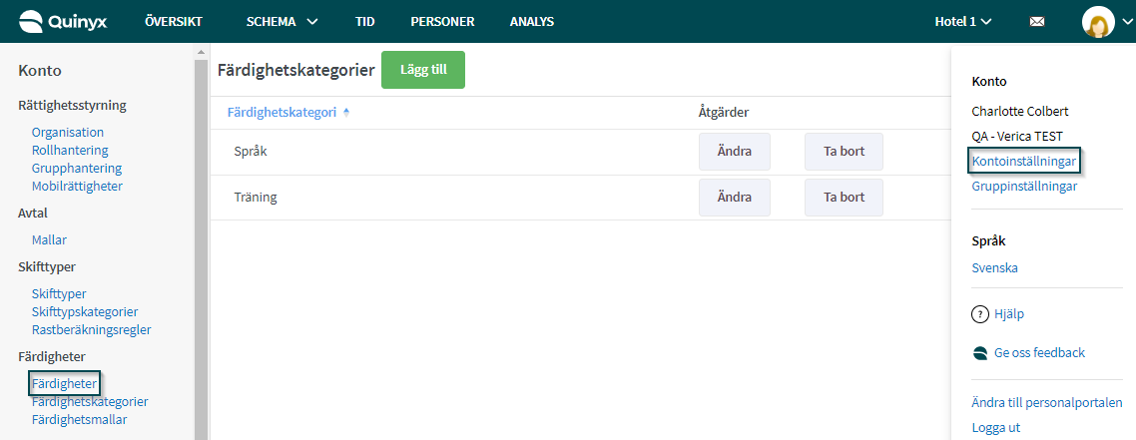Go to ÖVERSIKT in top navigation
This screenshot has height=440, width=1136.
[173, 22]
